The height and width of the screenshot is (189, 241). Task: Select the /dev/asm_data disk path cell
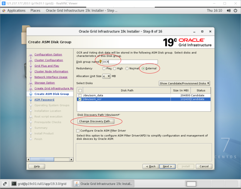coord(127,95)
